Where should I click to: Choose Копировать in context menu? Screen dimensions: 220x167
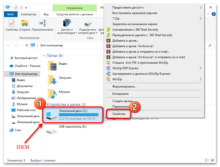coord(154,94)
